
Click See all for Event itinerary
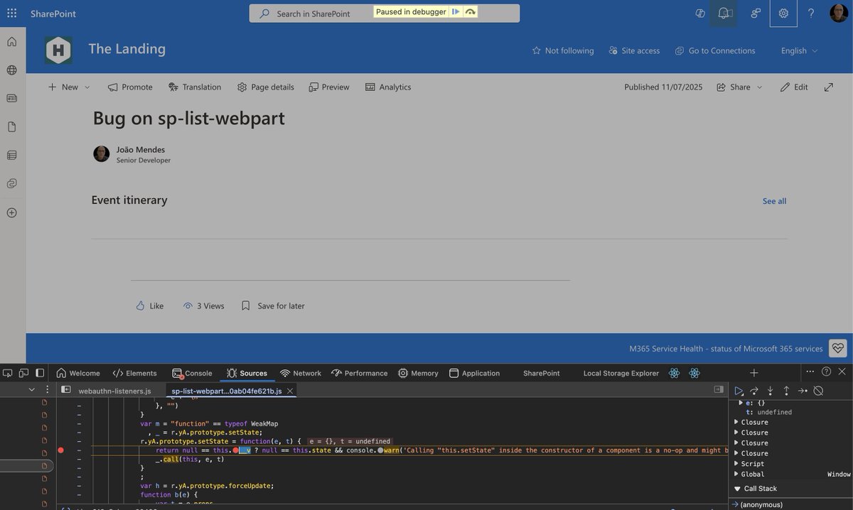click(x=774, y=201)
